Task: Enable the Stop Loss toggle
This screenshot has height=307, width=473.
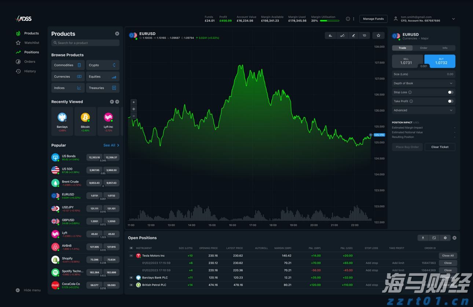Action: [450, 92]
